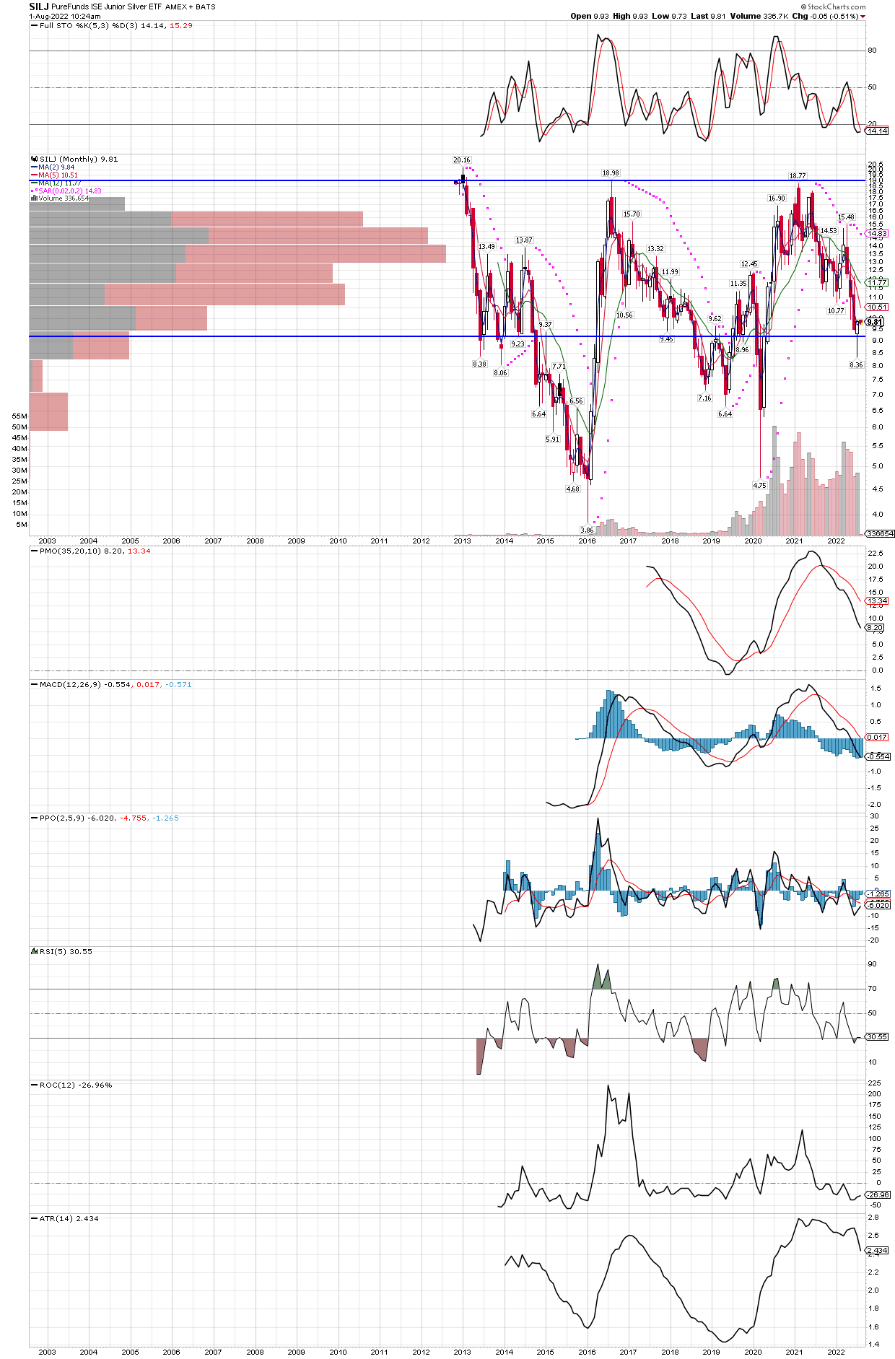Select the PureFunds ISE Junior Silver ETF name
This screenshot has height=1359, width=895.
point(106,6)
